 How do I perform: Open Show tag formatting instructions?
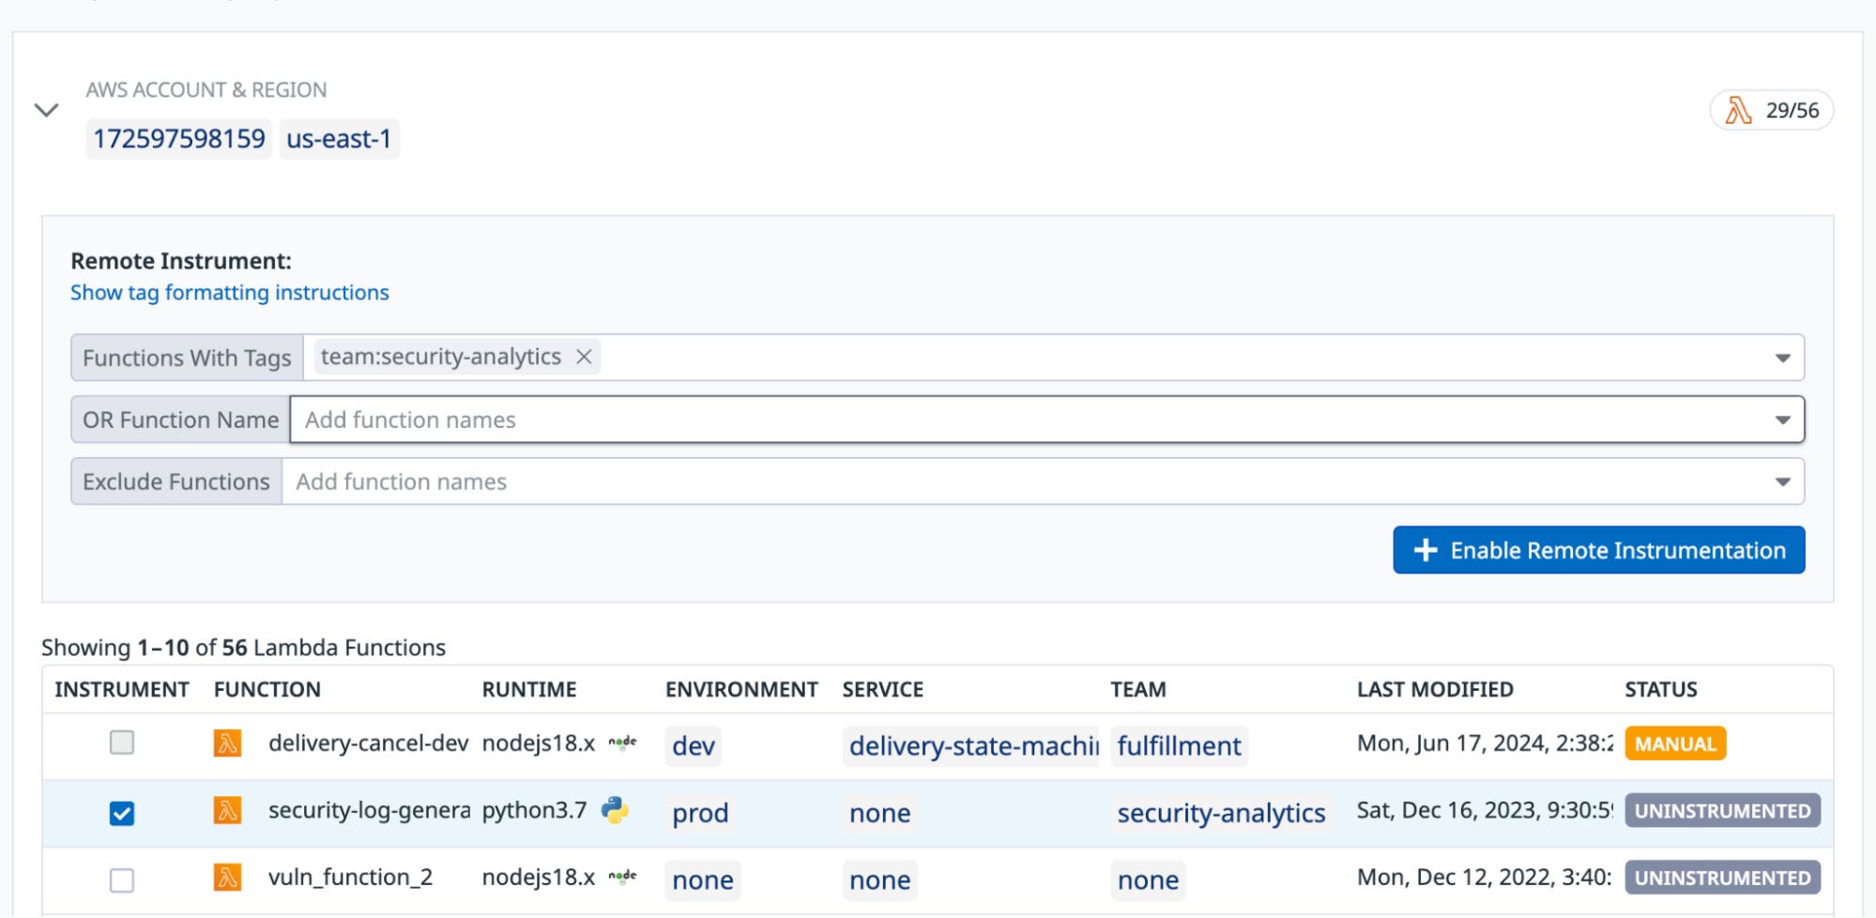228,292
